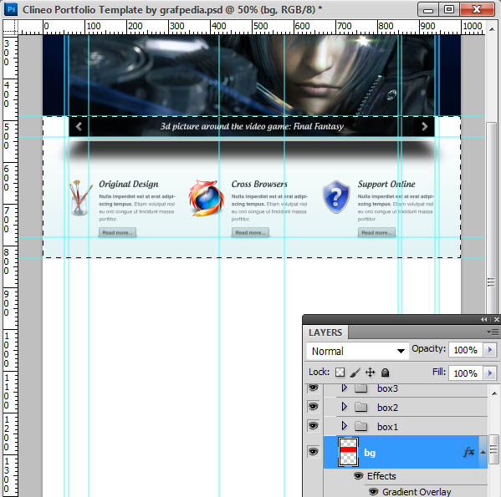This screenshot has width=501, height=497.
Task: Click slider previous arrow in canvas
Action: coord(79,126)
